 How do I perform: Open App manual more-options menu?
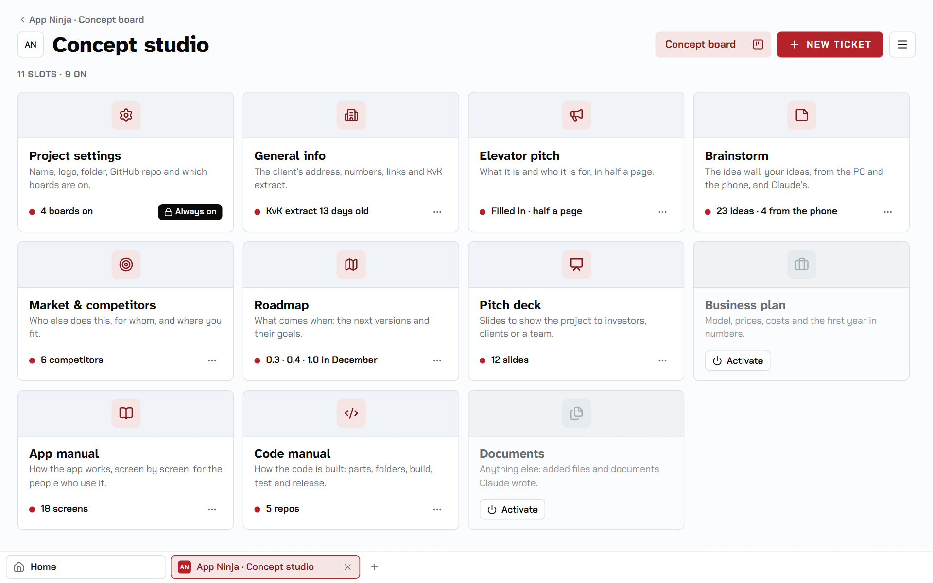pyautogui.click(x=212, y=509)
